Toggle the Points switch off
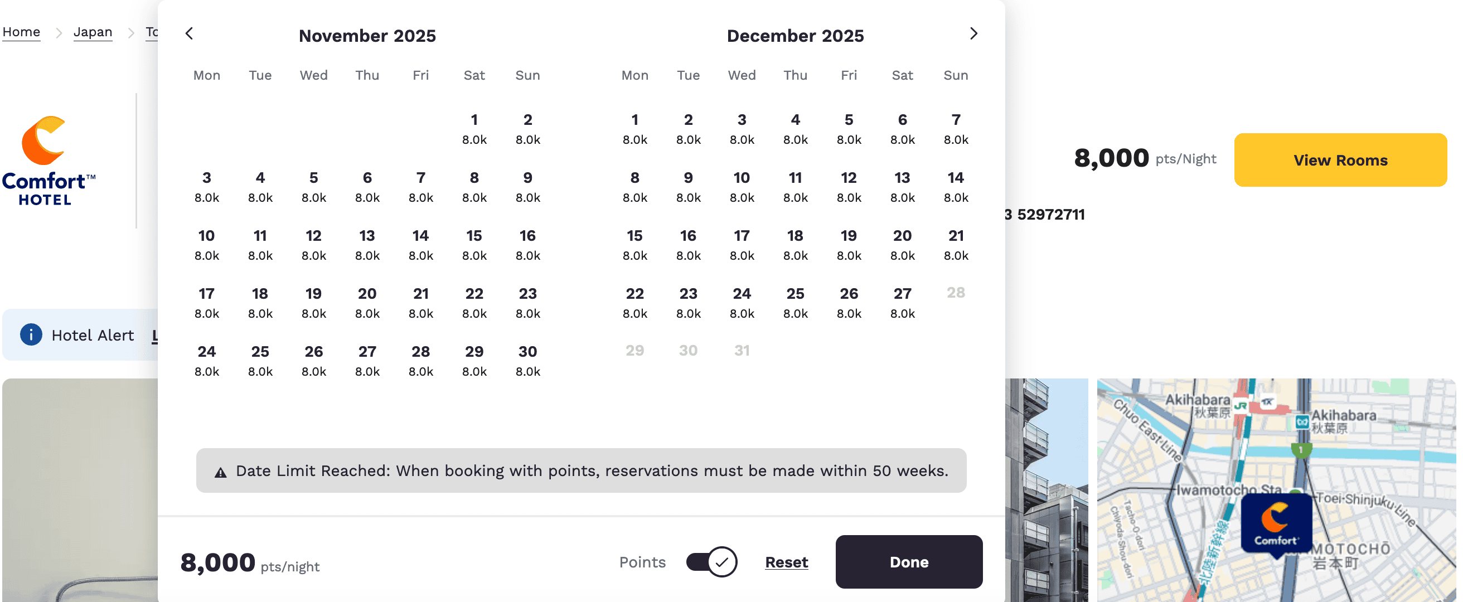This screenshot has width=1463, height=602. pos(711,562)
